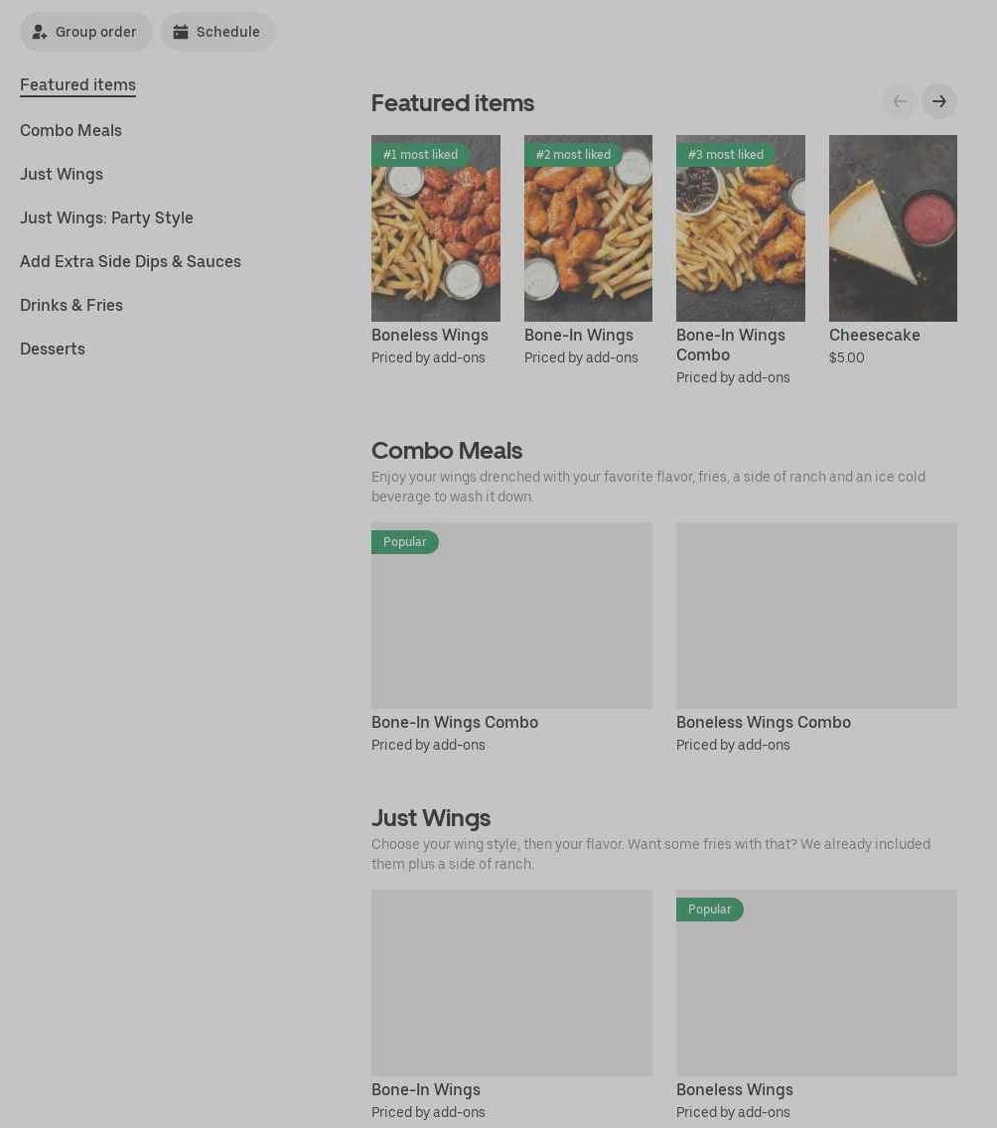Select the Cheesecake featured item image
Viewport: 997px width, 1128px height.
(x=893, y=228)
